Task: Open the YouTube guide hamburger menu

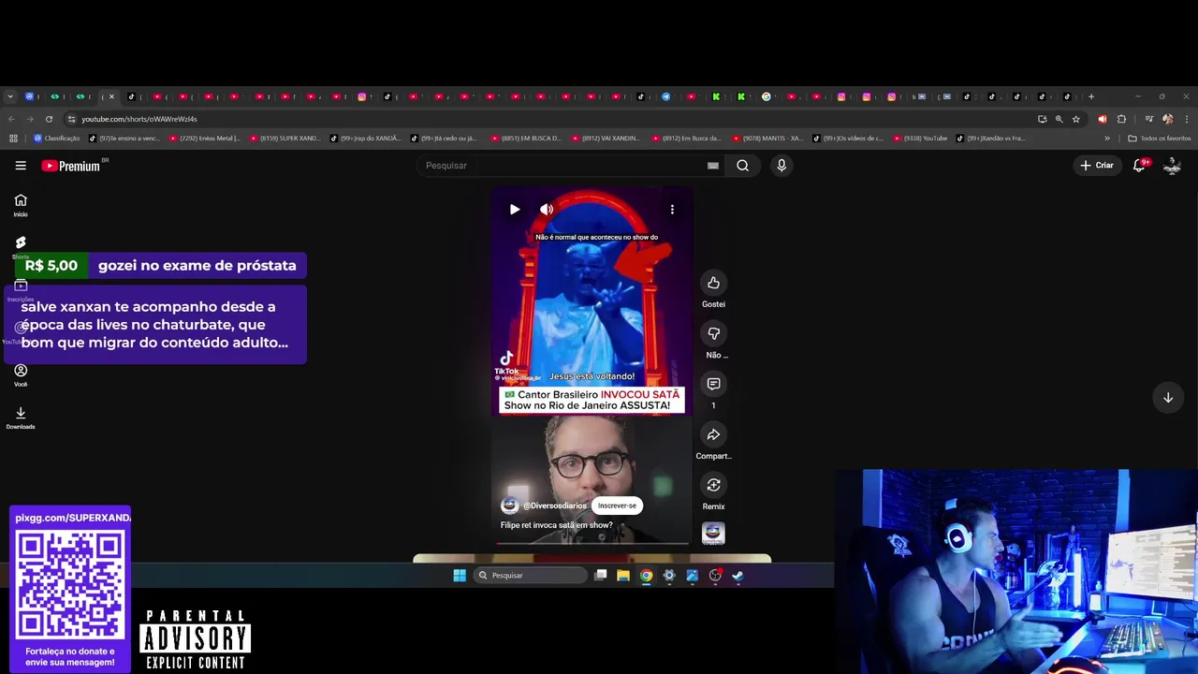Action: 21,166
